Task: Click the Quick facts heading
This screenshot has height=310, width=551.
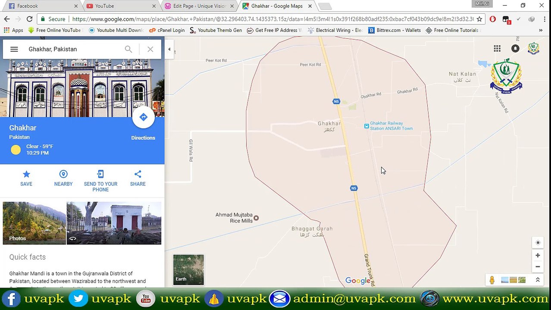Action: (28, 257)
